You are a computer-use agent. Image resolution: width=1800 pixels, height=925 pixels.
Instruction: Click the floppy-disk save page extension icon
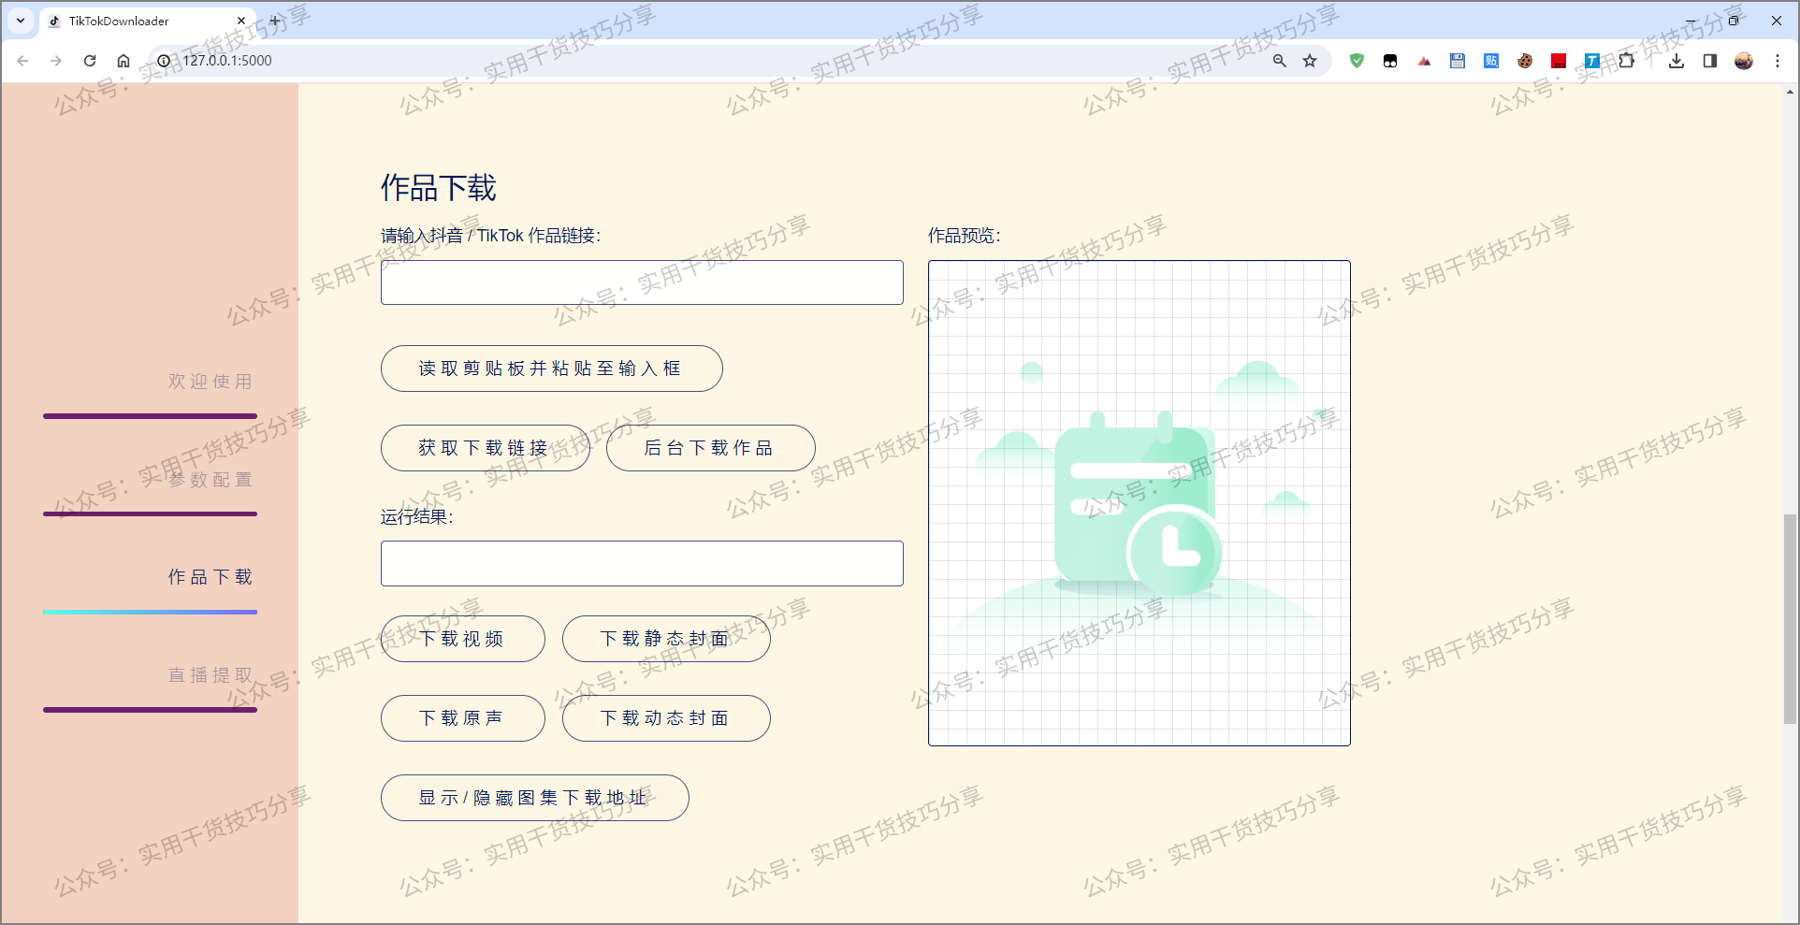point(1457,60)
